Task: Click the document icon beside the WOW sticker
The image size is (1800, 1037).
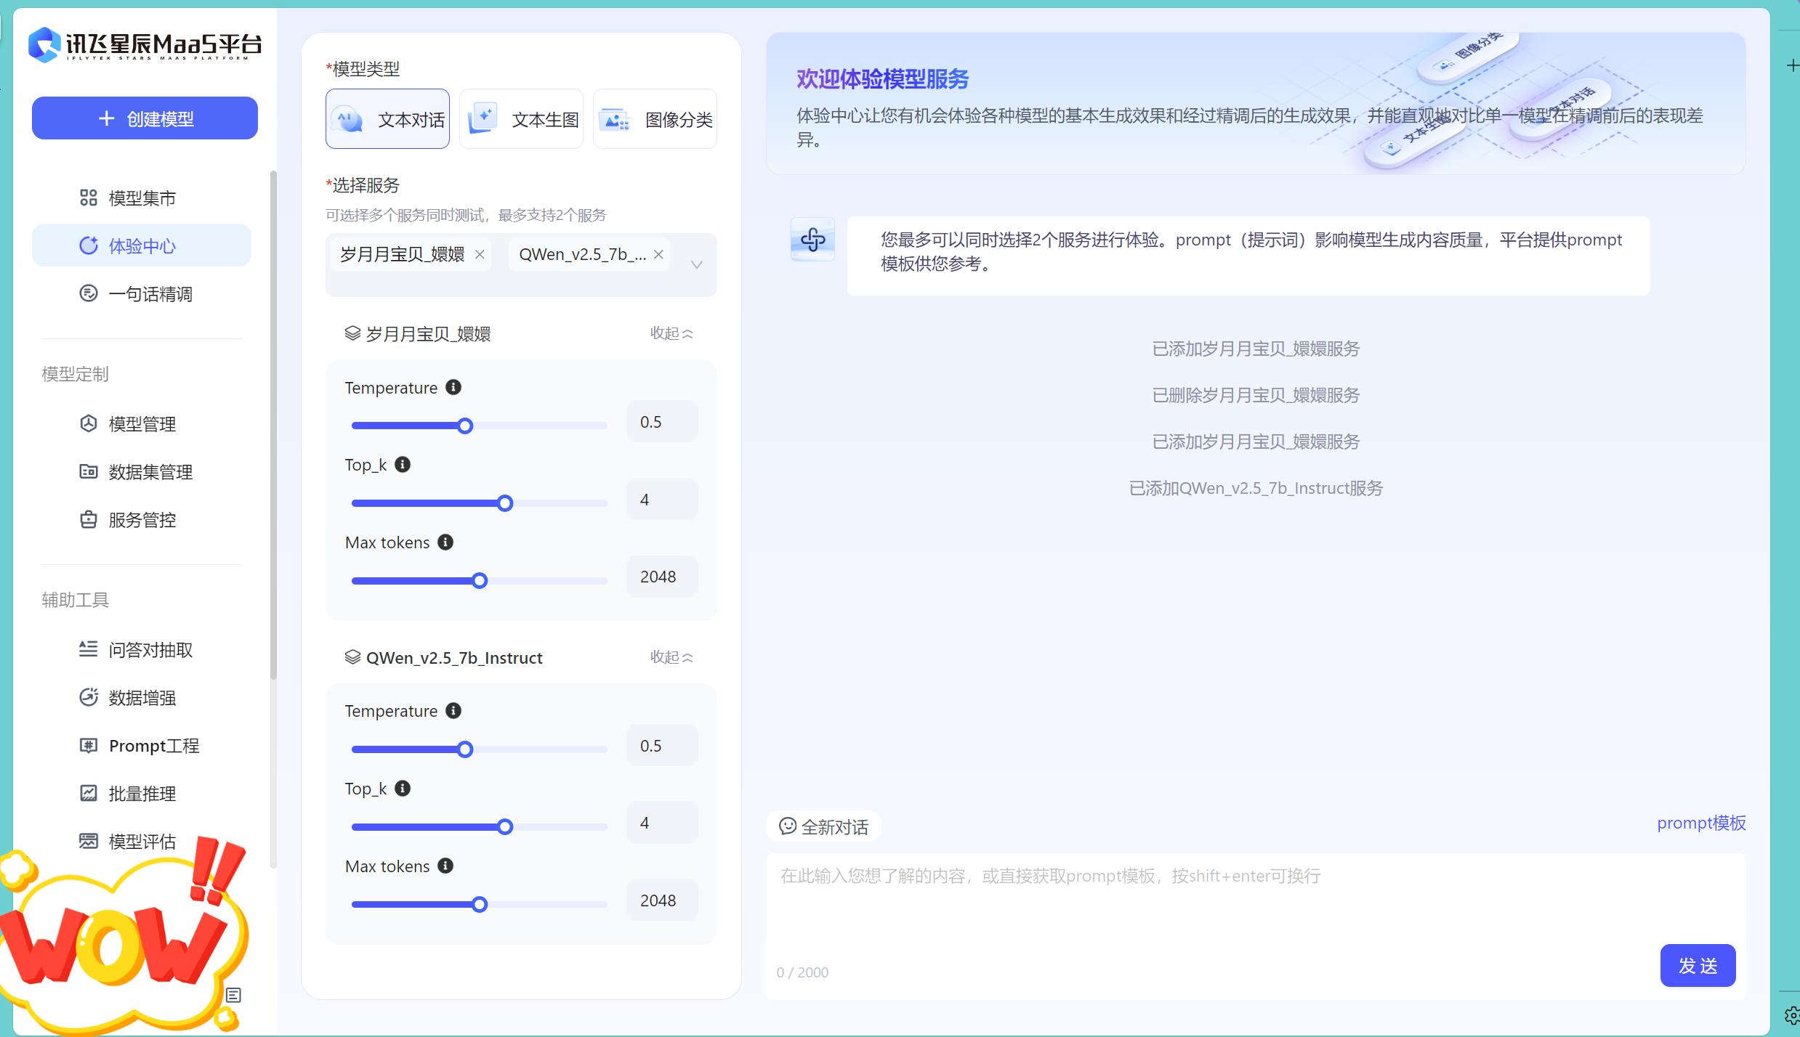Action: tap(233, 994)
